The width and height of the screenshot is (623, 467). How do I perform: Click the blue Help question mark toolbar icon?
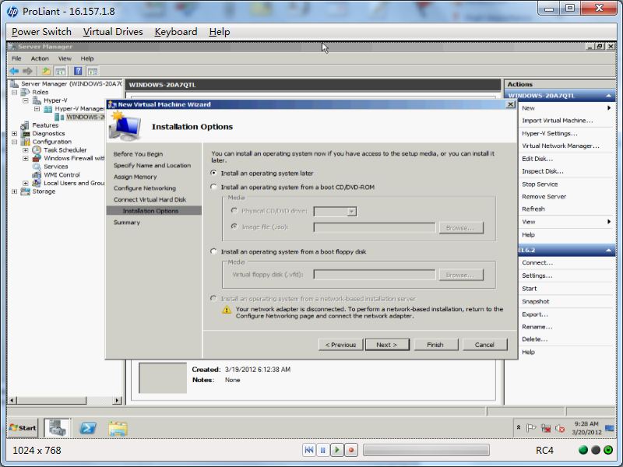click(x=79, y=71)
